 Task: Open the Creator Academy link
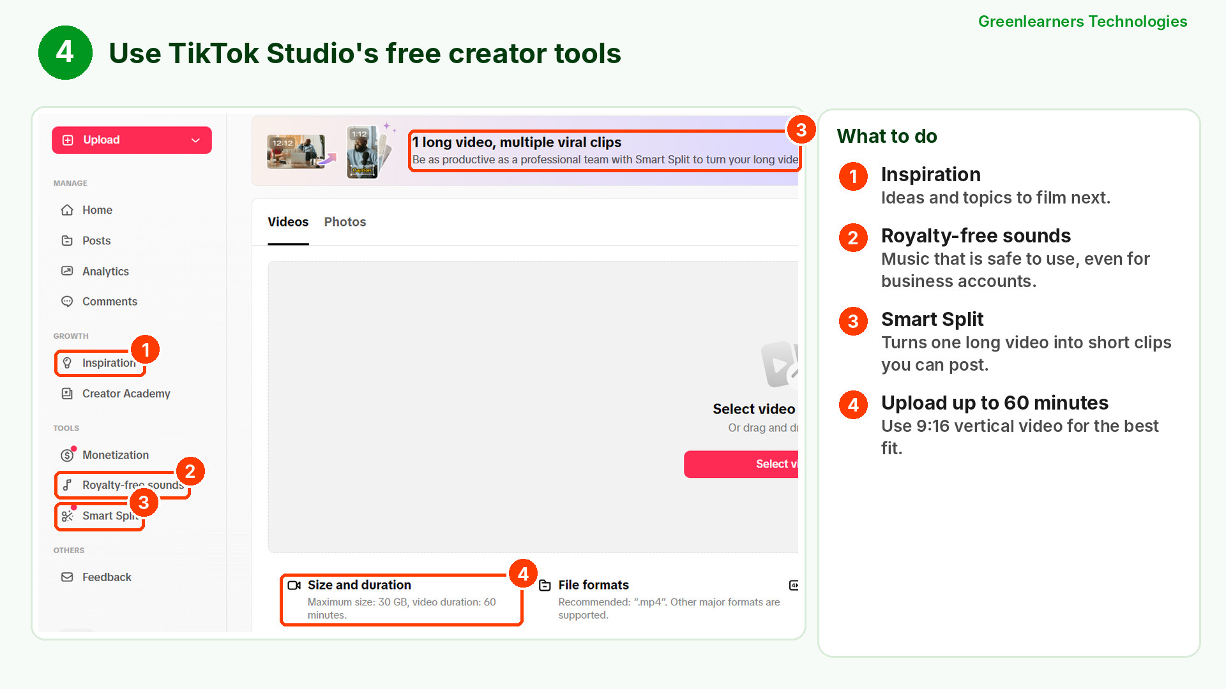coord(126,394)
